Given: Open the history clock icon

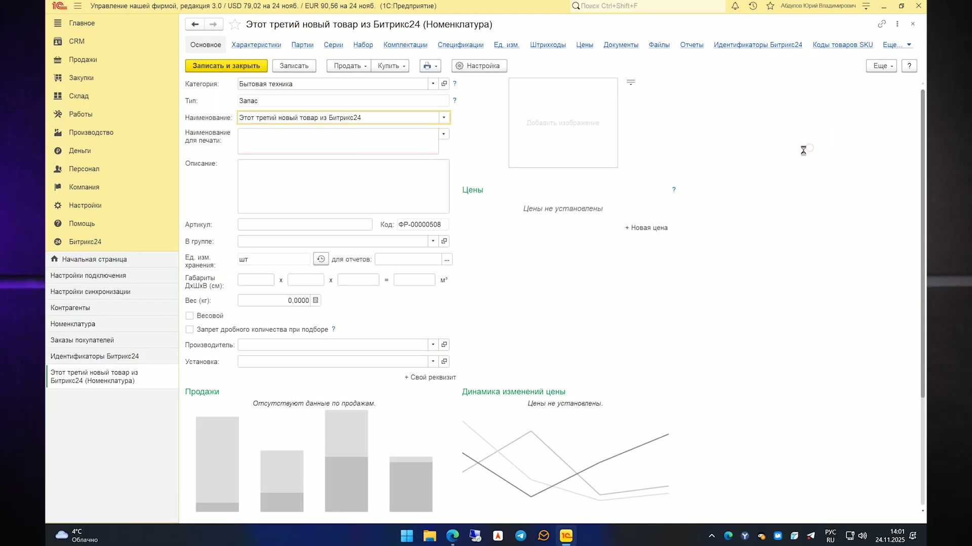Looking at the screenshot, I should pyautogui.click(x=753, y=6).
